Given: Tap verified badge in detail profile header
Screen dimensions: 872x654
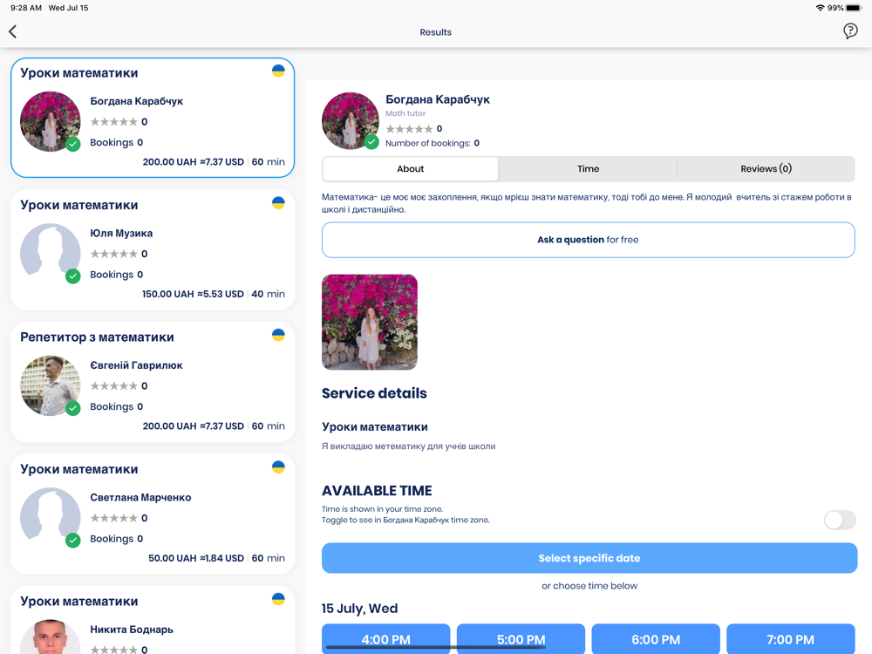Looking at the screenshot, I should 371,142.
